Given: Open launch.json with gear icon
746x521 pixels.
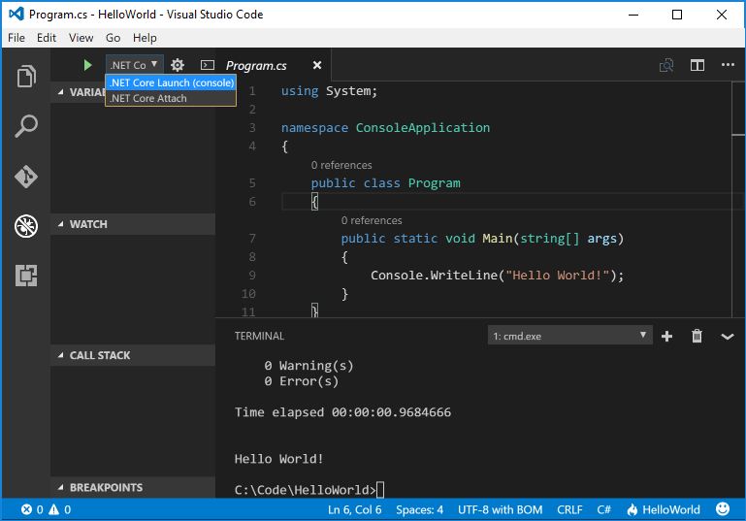Looking at the screenshot, I should pos(178,65).
